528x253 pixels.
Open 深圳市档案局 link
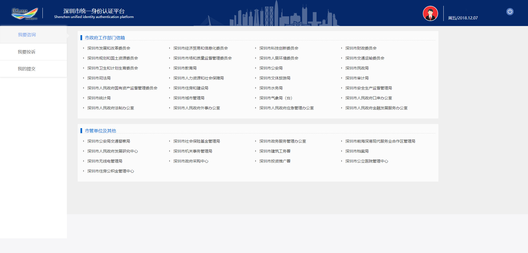(x=357, y=151)
